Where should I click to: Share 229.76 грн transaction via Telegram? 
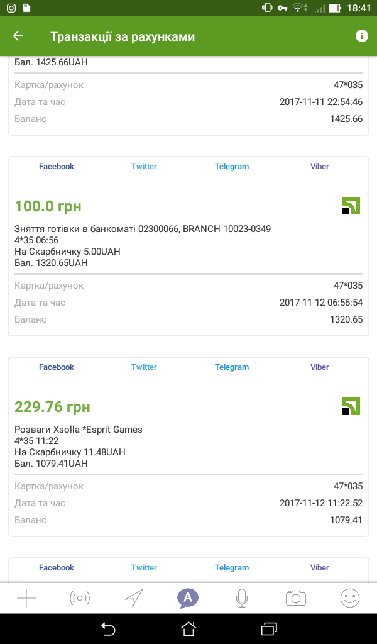point(232,367)
